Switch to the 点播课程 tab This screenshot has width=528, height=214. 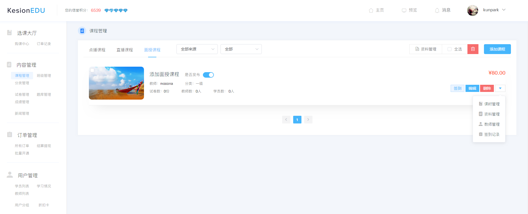[x=97, y=50]
